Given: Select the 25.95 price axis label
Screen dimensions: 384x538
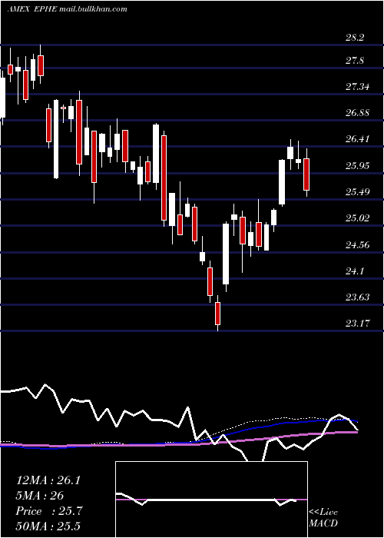Looking at the screenshot, I should (x=357, y=166).
